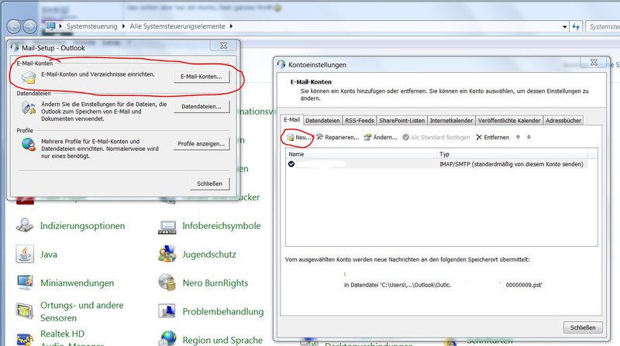Screen dimensions: 620x346
Task: Open the RSS-Feeds tab
Action: pos(359,121)
